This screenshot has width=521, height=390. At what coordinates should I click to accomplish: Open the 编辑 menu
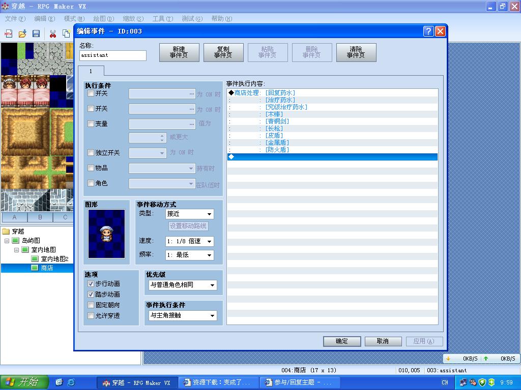point(45,19)
